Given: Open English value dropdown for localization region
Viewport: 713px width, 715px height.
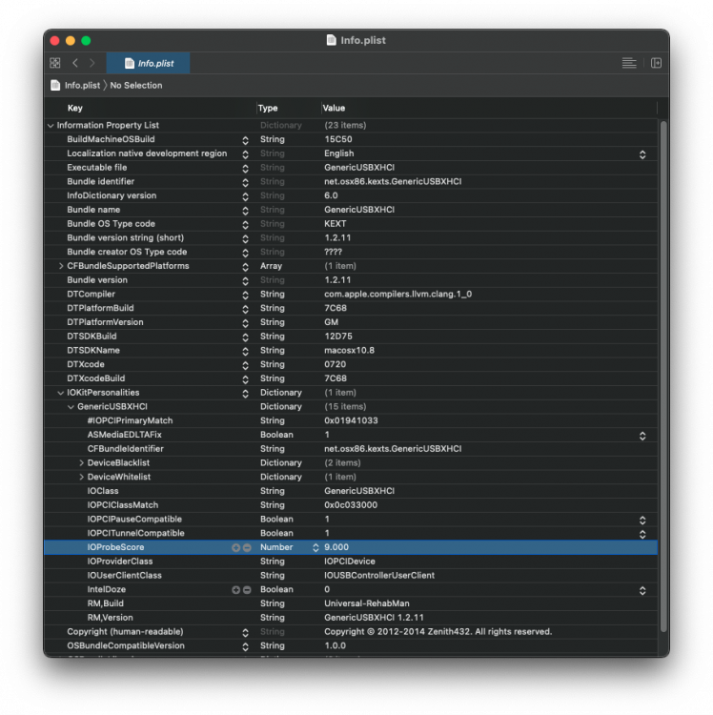Looking at the screenshot, I should pyautogui.click(x=642, y=154).
